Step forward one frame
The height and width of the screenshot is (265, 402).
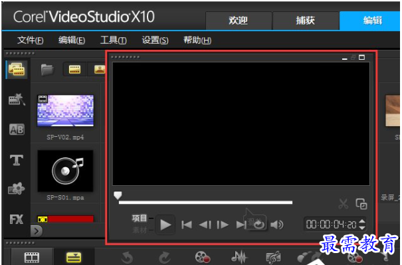[223, 224]
